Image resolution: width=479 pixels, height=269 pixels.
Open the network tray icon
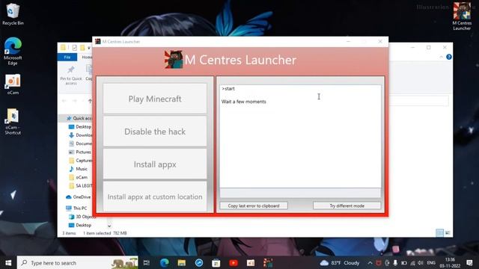tap(412, 262)
